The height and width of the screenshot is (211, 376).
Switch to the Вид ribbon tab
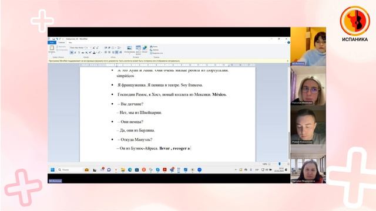pos(70,43)
